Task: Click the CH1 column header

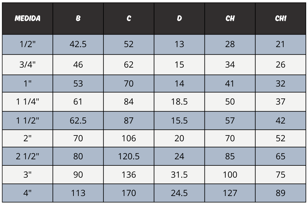Action: point(281,18)
